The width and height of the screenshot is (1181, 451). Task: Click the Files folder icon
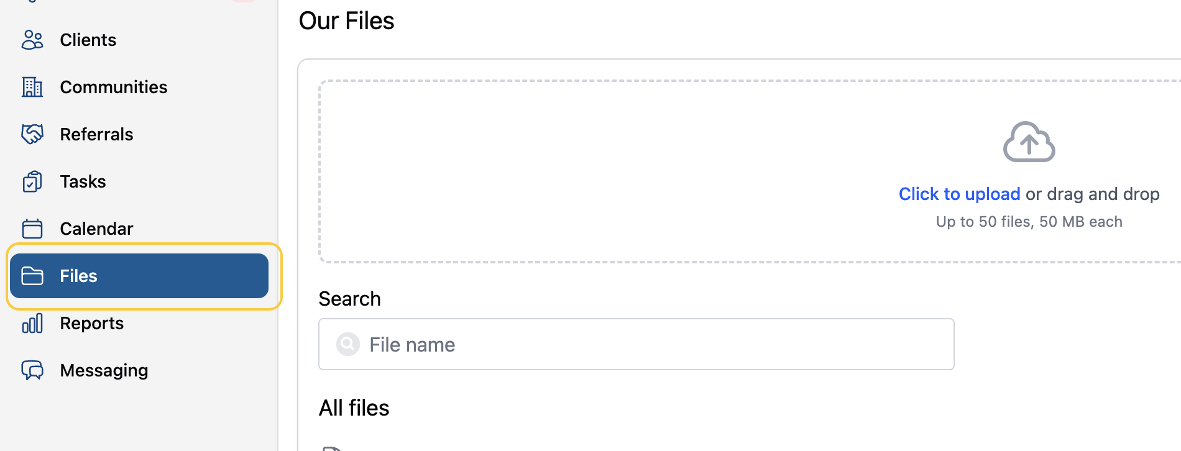coord(32,276)
